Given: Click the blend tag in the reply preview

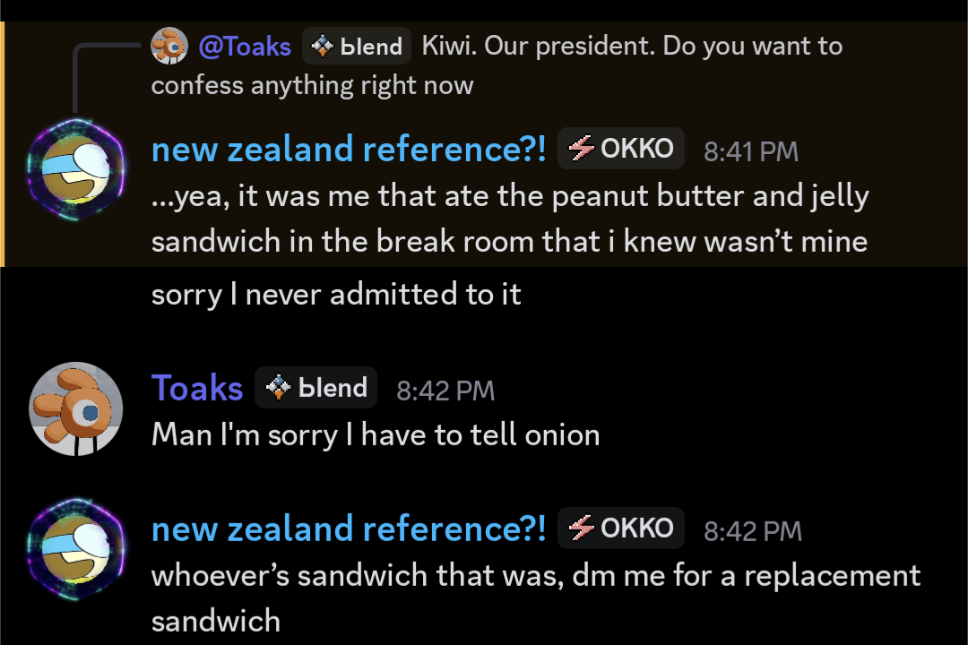Looking at the screenshot, I should click(x=357, y=47).
